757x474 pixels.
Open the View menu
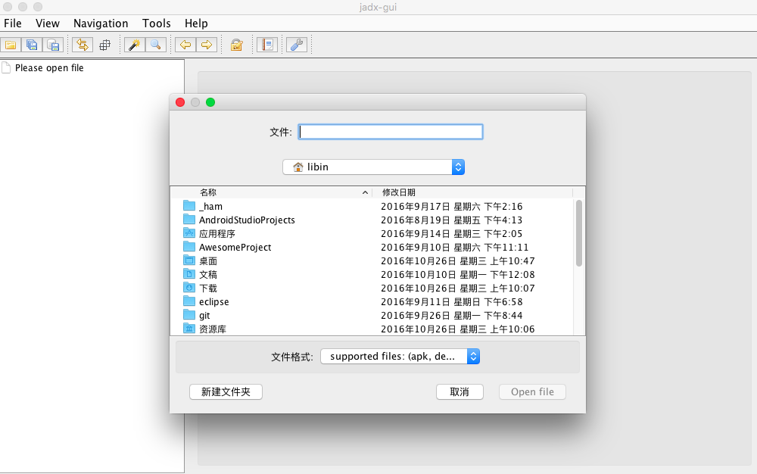47,23
